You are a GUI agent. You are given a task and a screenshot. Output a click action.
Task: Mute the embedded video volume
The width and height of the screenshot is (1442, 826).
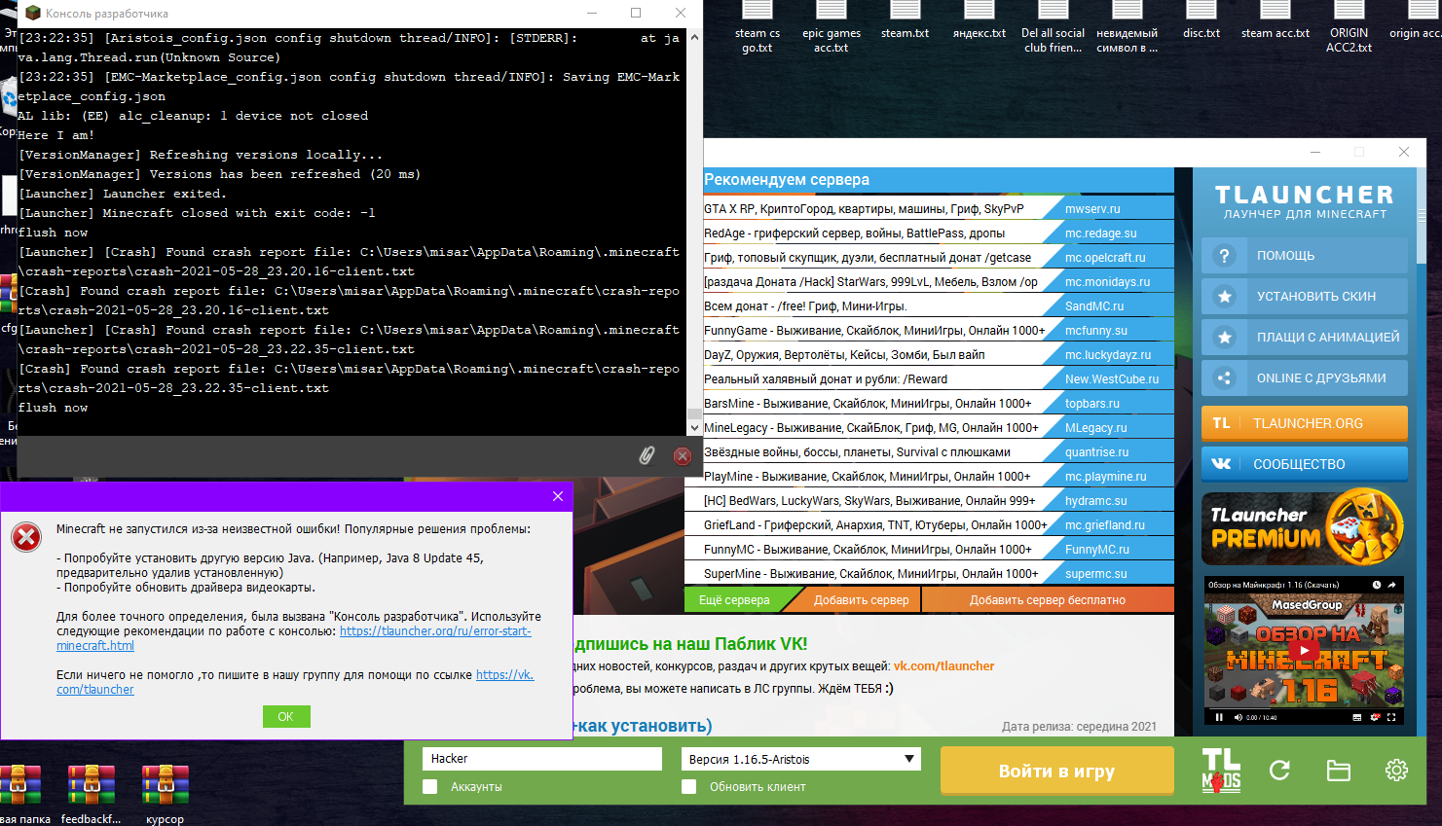(1238, 717)
